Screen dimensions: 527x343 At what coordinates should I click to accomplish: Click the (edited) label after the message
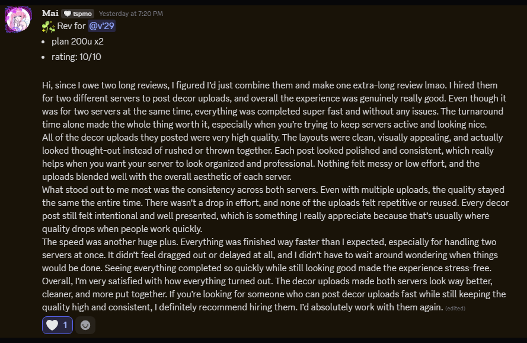[455, 308]
